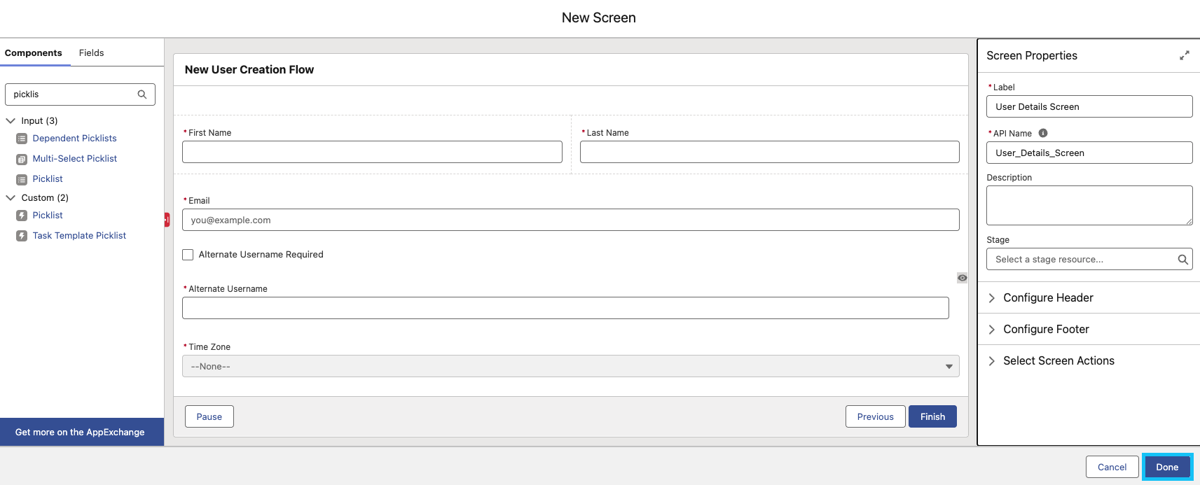The height and width of the screenshot is (485, 1200).
Task: Select the Components tab
Action: click(x=34, y=53)
